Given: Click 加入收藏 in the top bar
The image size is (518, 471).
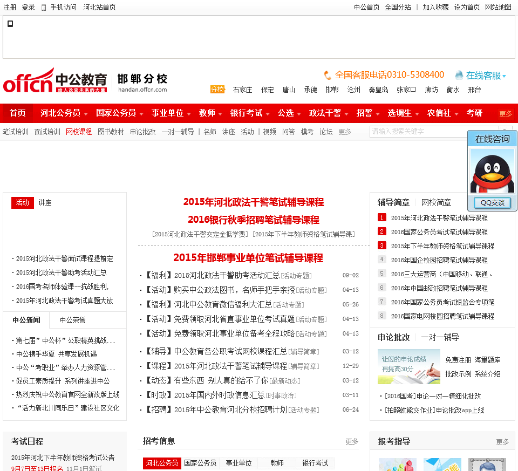Looking at the screenshot, I should click(435, 7).
